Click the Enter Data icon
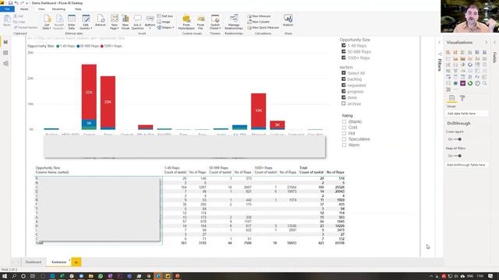The image size is (499, 280). click(72, 23)
